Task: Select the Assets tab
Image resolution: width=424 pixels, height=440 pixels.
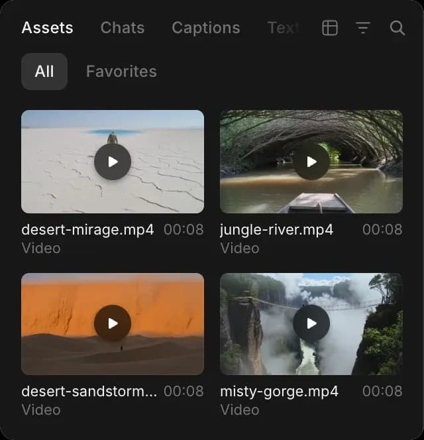Action: pyautogui.click(x=48, y=28)
